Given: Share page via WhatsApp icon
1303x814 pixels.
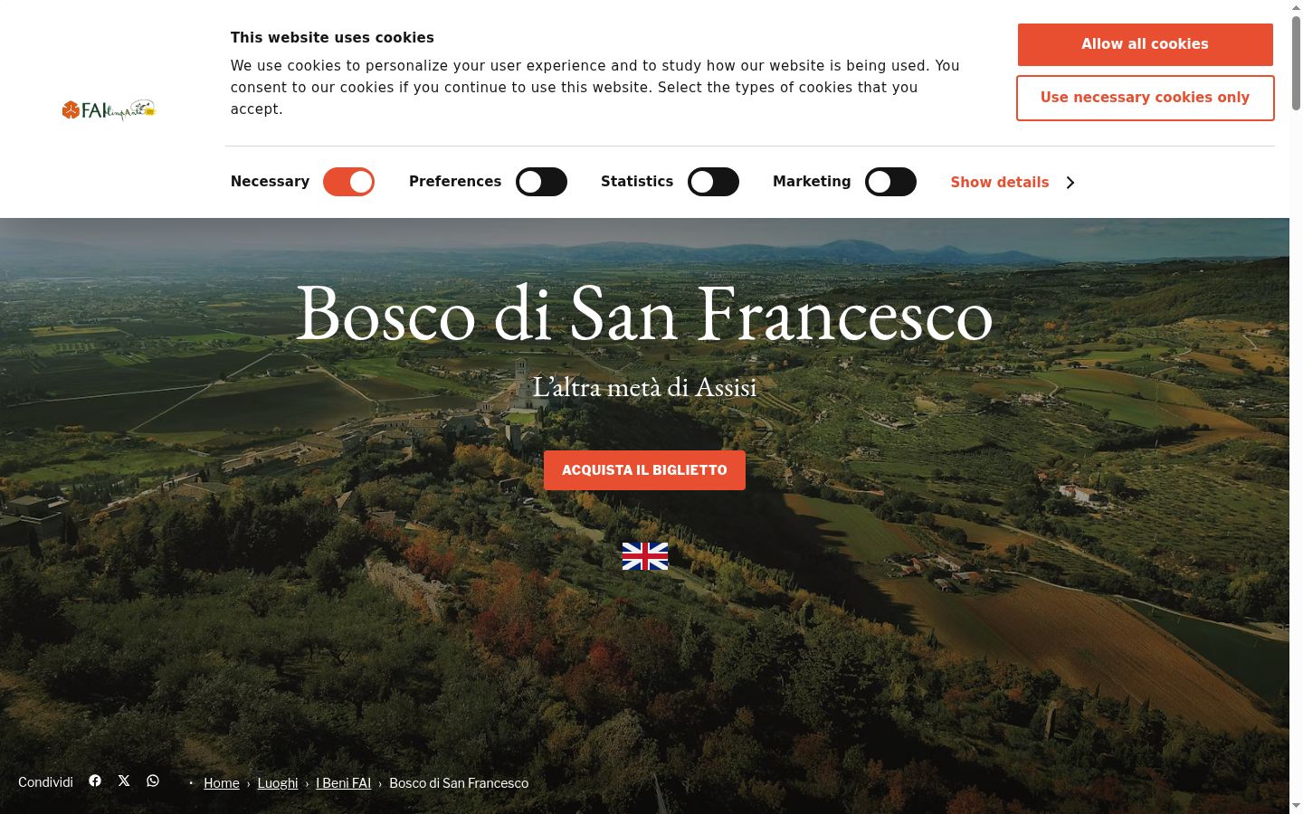Looking at the screenshot, I should (153, 781).
